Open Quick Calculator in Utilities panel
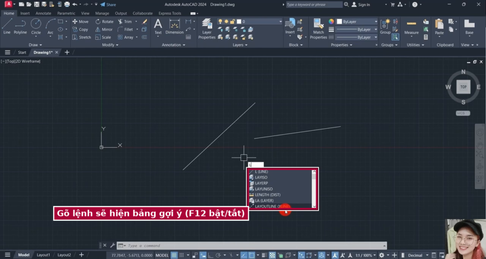This screenshot has width=486, height=259. (426, 37)
